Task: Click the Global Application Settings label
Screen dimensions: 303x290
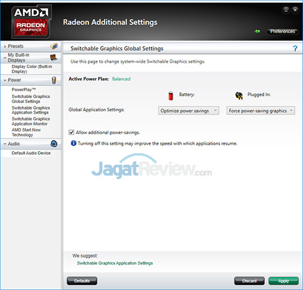Action: tap(96, 110)
